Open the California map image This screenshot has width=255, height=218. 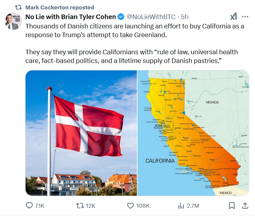click(193, 133)
